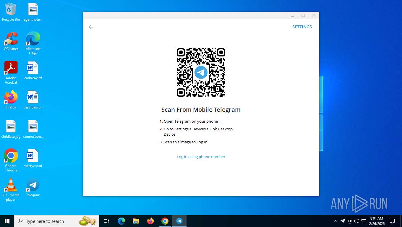Open the volume control in system tray

[x=357, y=221]
